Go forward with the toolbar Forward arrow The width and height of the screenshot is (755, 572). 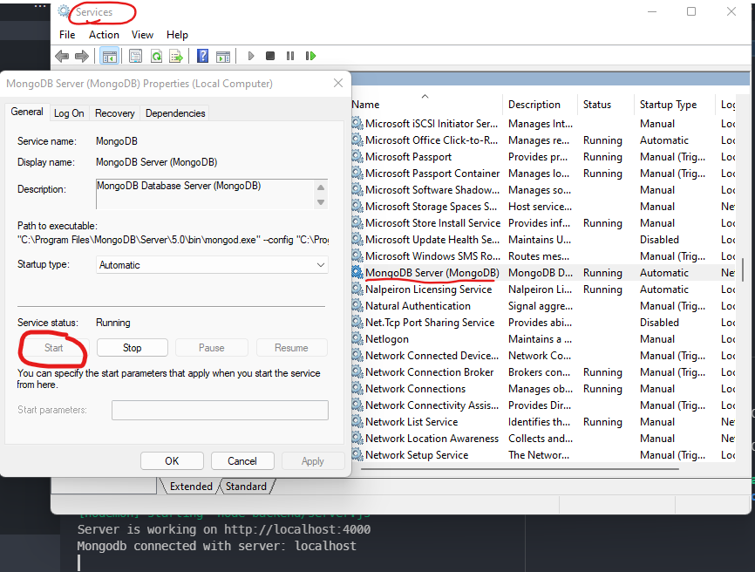tap(82, 57)
